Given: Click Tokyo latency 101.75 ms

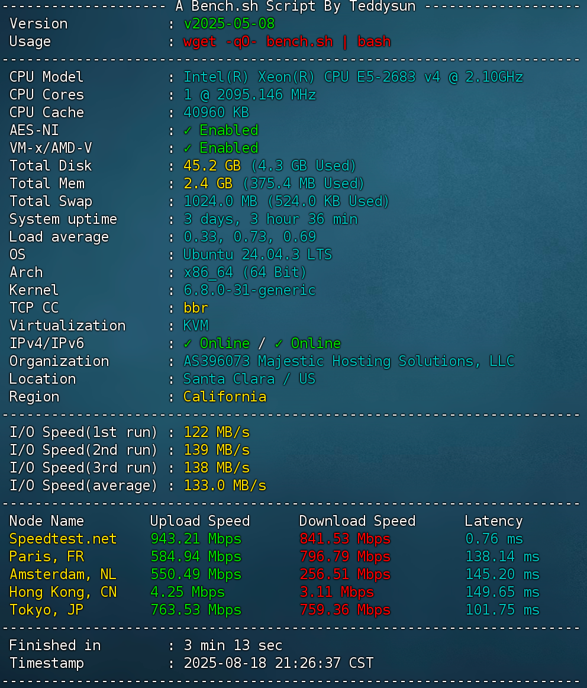Looking at the screenshot, I should point(502,610).
